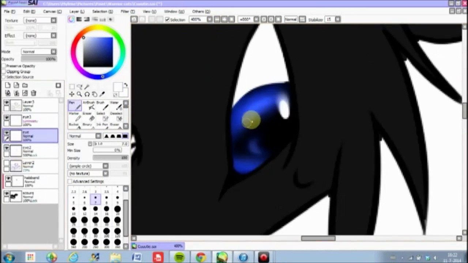Select the Water brush tool
The height and width of the screenshot is (263, 468).
[x=116, y=106]
